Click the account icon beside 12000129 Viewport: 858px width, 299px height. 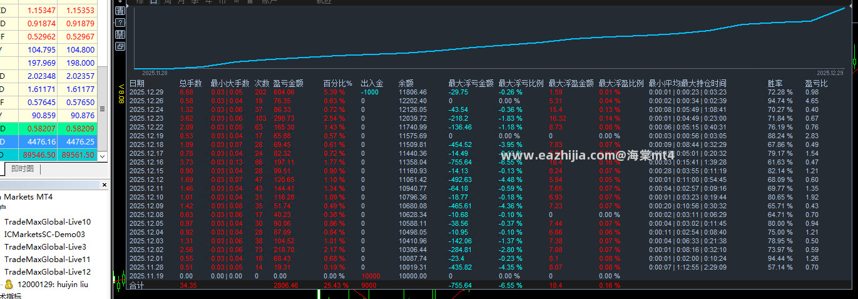[x=9, y=284]
